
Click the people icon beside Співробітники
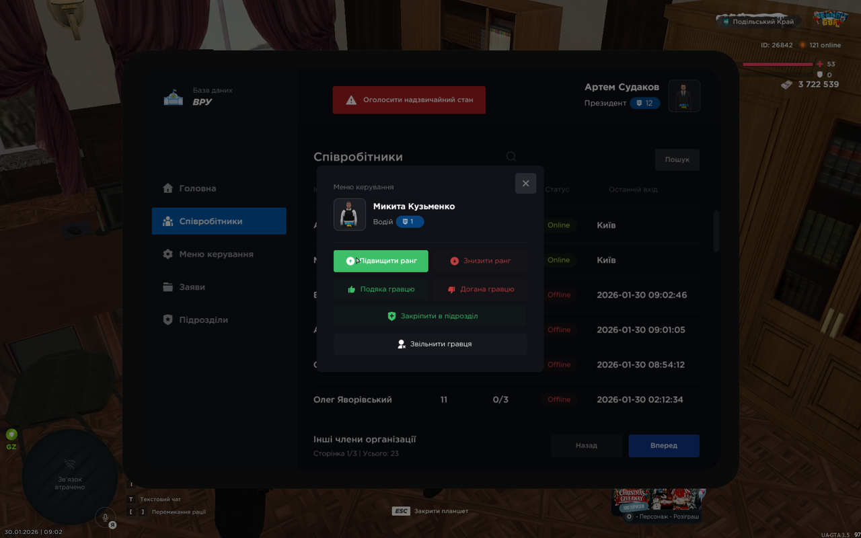[x=168, y=221]
